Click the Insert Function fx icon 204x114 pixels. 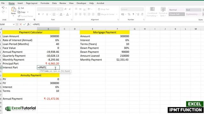click(x=28, y=24)
